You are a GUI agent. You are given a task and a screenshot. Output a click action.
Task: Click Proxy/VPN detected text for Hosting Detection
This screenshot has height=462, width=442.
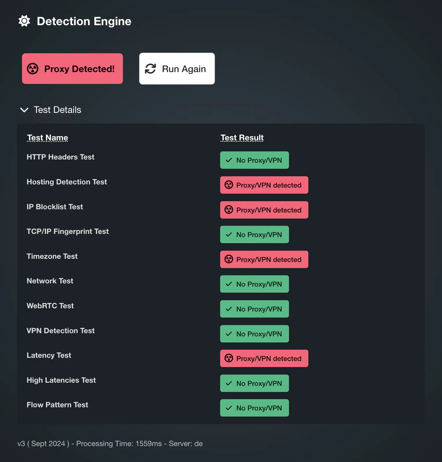click(x=269, y=185)
